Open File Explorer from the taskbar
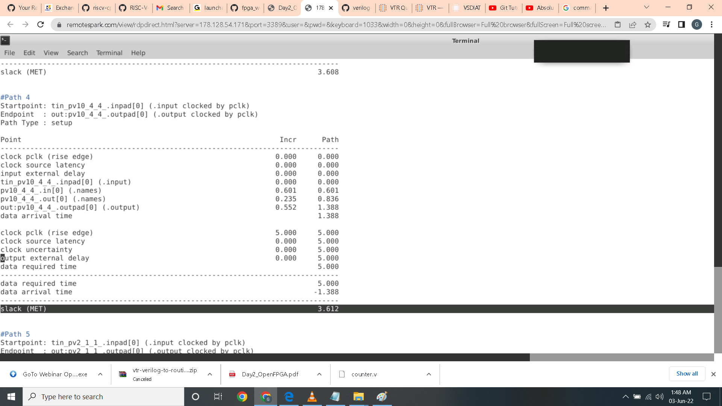 [358, 397]
